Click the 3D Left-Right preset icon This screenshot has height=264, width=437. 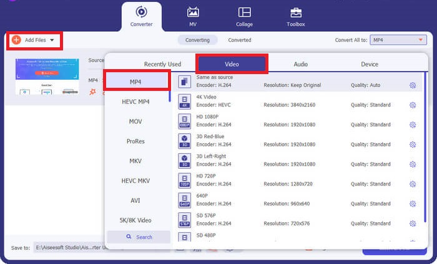185,161
